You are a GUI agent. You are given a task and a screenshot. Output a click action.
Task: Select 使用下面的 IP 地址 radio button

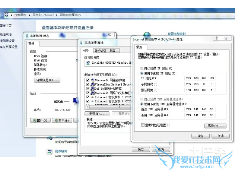pos(142,73)
